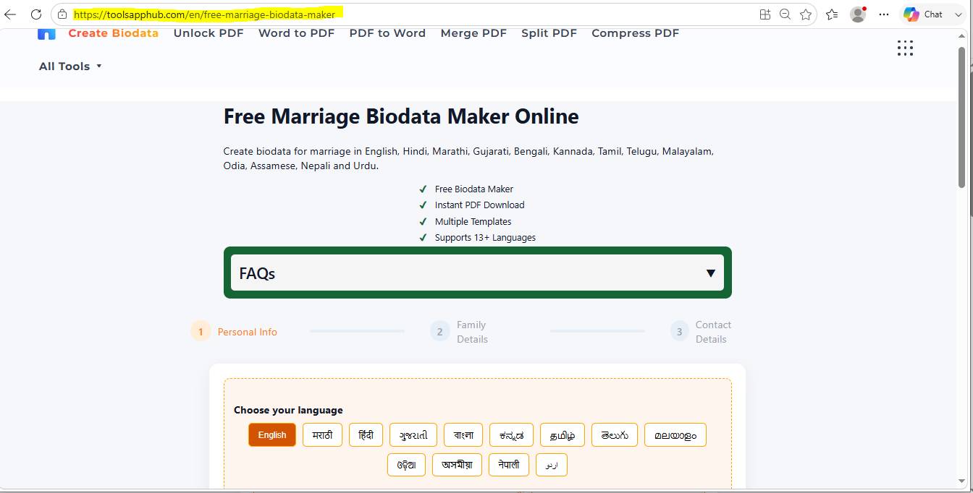
Task: Click the browser back arrow
Action: [x=10, y=14]
